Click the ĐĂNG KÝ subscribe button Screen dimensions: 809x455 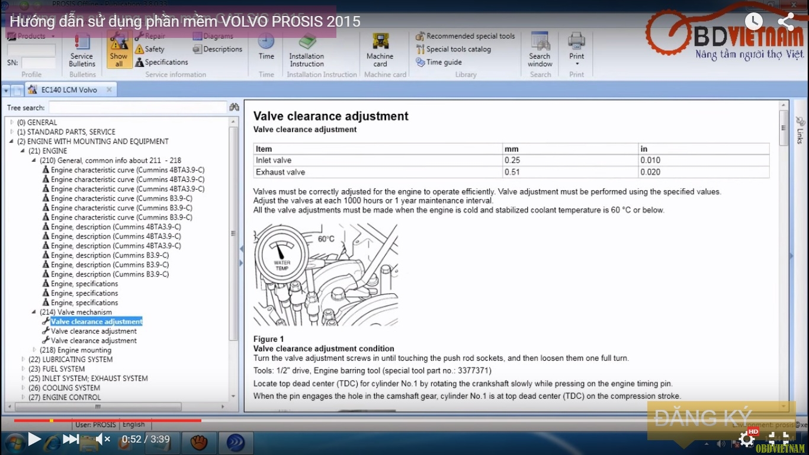pos(704,419)
